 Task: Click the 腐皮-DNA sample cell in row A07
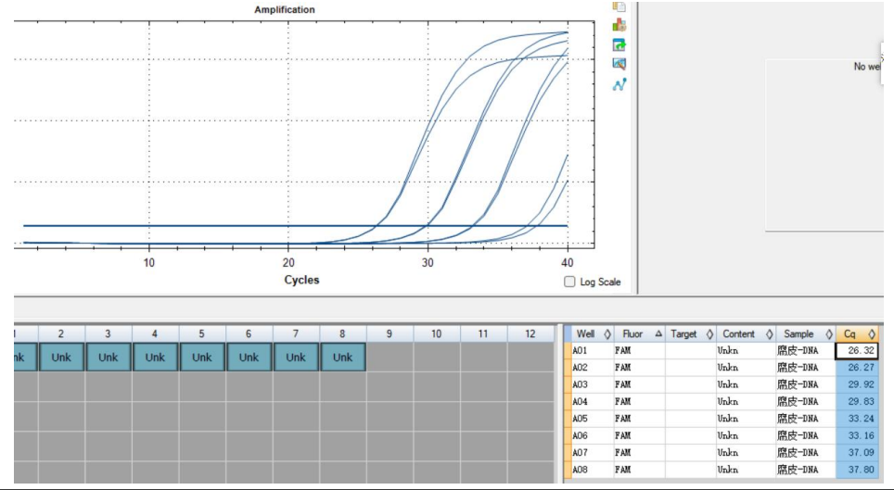click(805, 453)
